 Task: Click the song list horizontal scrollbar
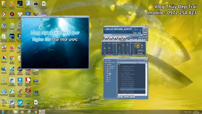[132, 95]
